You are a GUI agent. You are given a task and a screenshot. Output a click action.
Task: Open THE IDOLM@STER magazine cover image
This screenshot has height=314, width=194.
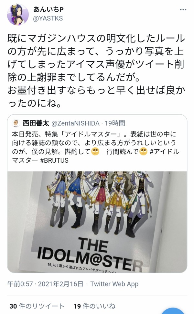pyautogui.click(x=97, y=222)
